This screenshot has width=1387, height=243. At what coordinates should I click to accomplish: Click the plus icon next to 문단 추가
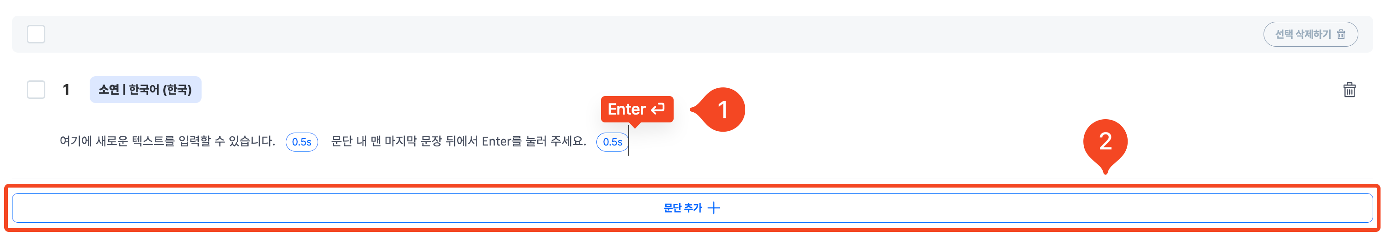[x=713, y=208]
